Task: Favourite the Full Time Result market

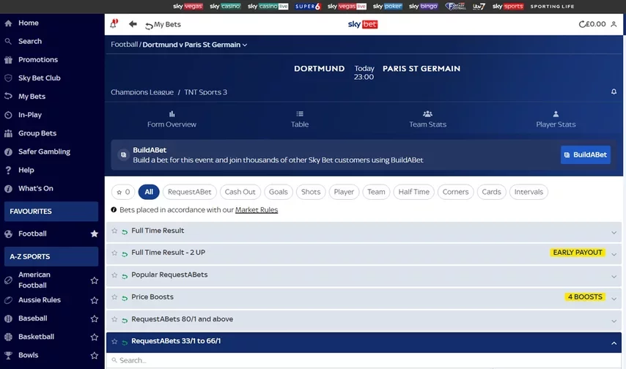Action: (x=114, y=231)
